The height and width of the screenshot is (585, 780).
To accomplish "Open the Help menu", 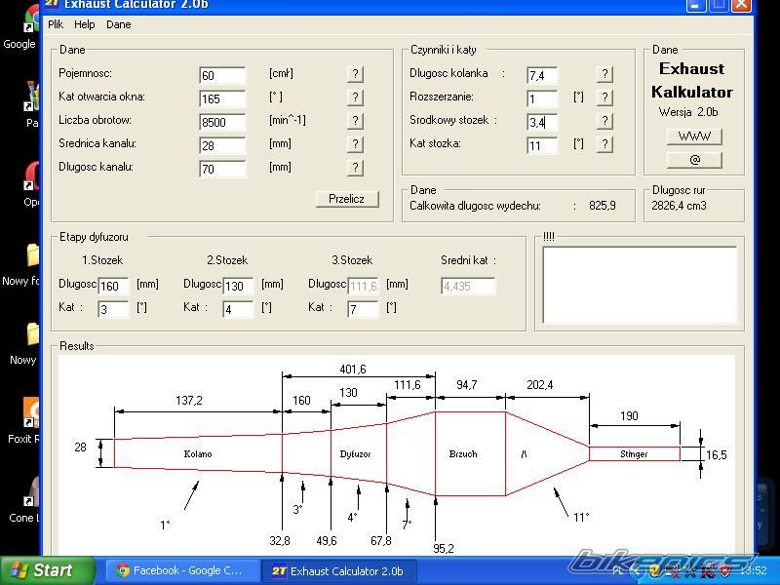I will 85,24.
